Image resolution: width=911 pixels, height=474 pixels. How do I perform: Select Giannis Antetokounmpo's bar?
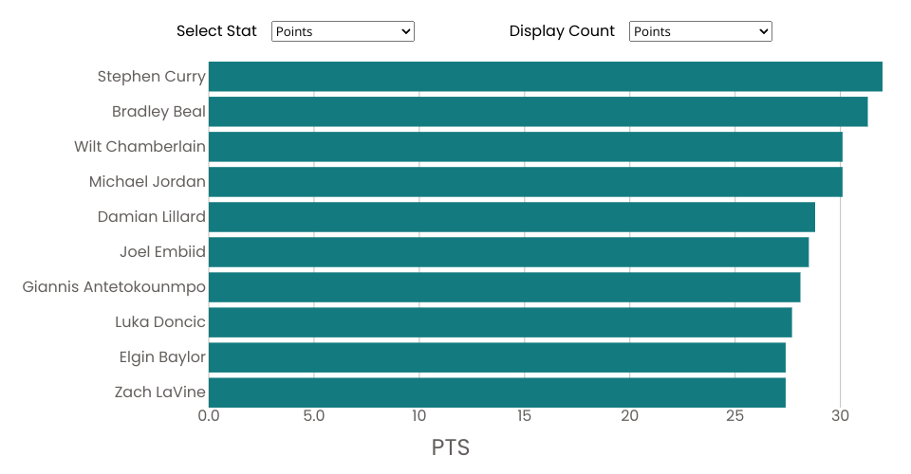tap(504, 287)
